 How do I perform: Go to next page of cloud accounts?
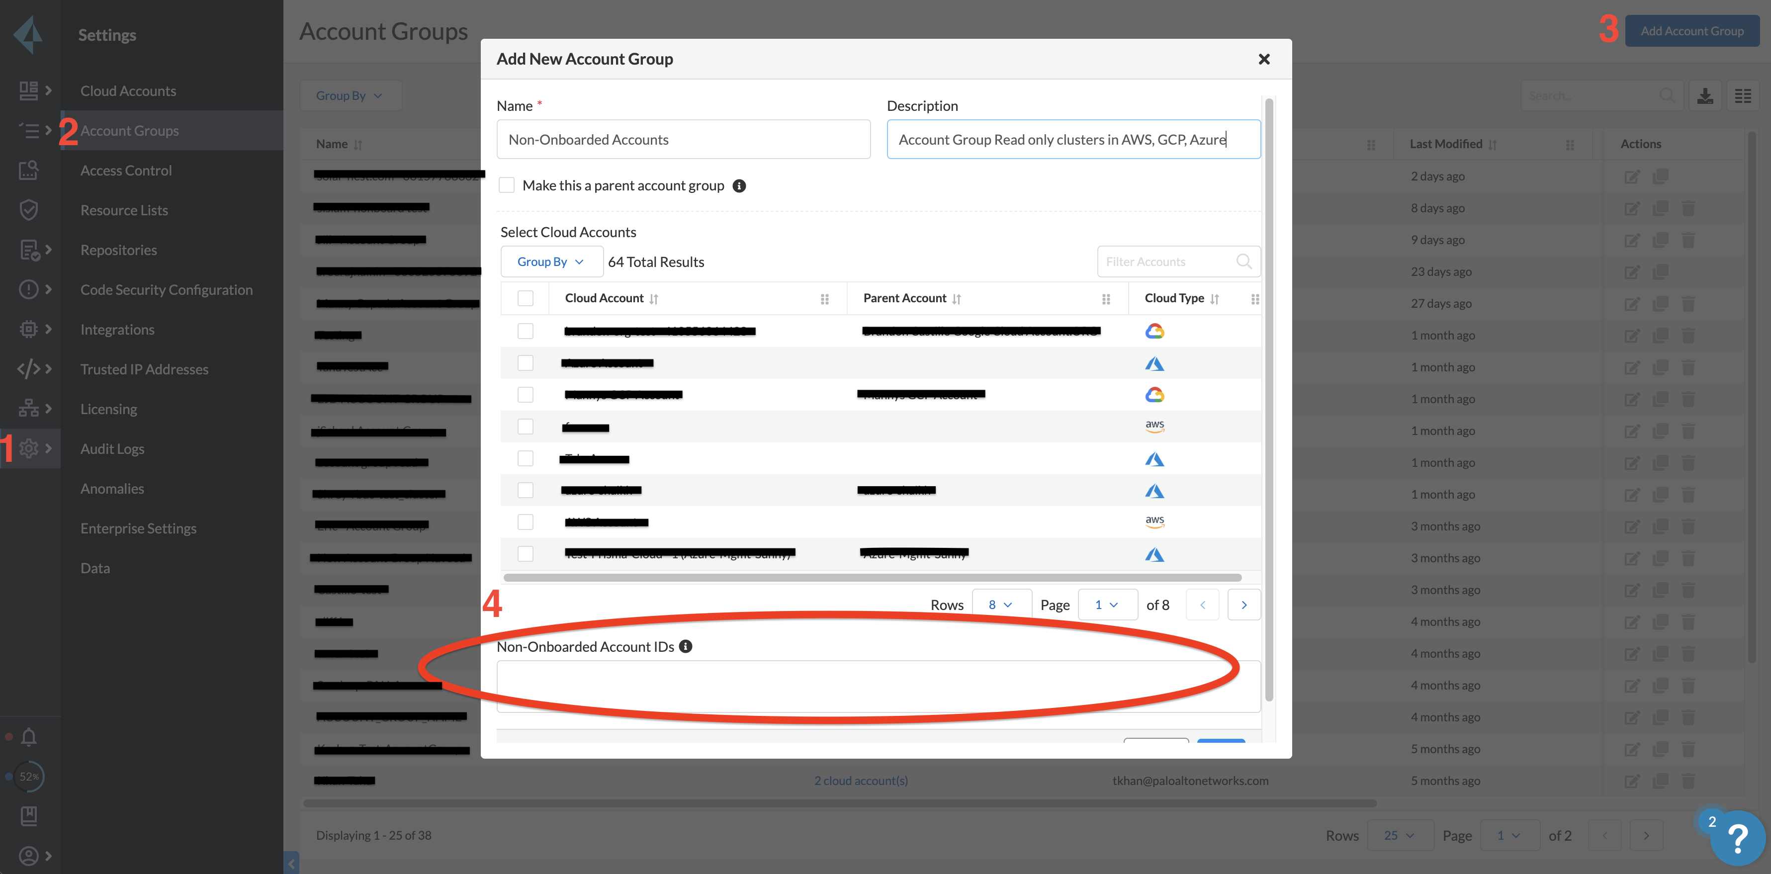click(1243, 605)
